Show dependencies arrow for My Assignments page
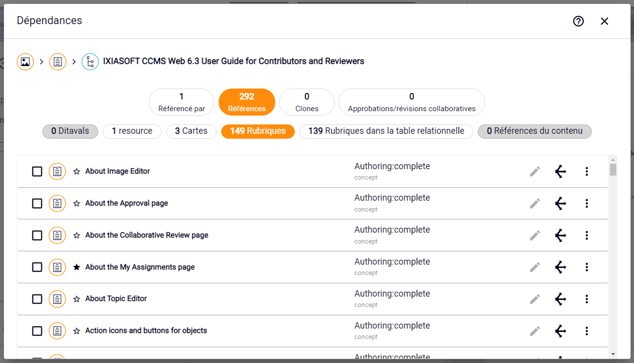The height and width of the screenshot is (363, 634). (561, 267)
